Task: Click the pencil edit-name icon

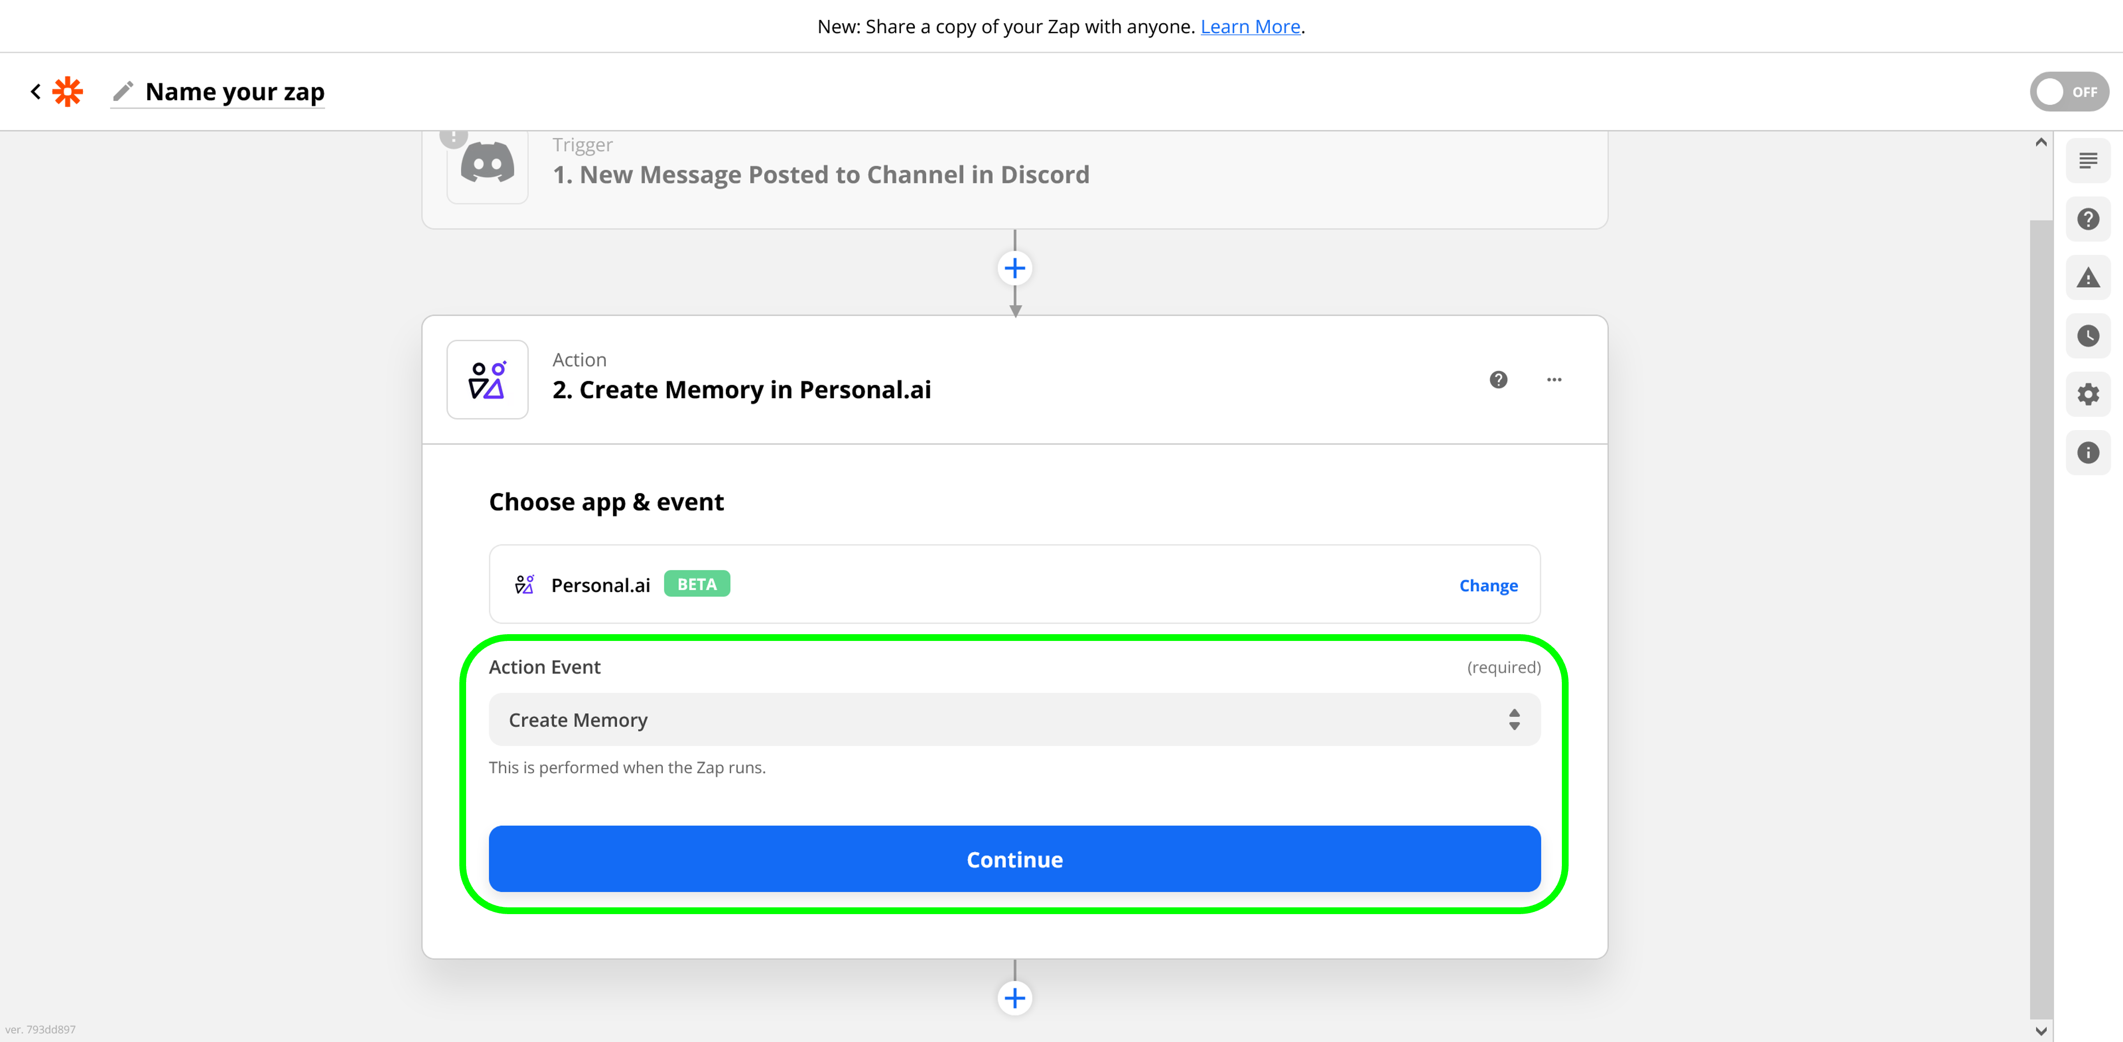Action: [x=123, y=92]
